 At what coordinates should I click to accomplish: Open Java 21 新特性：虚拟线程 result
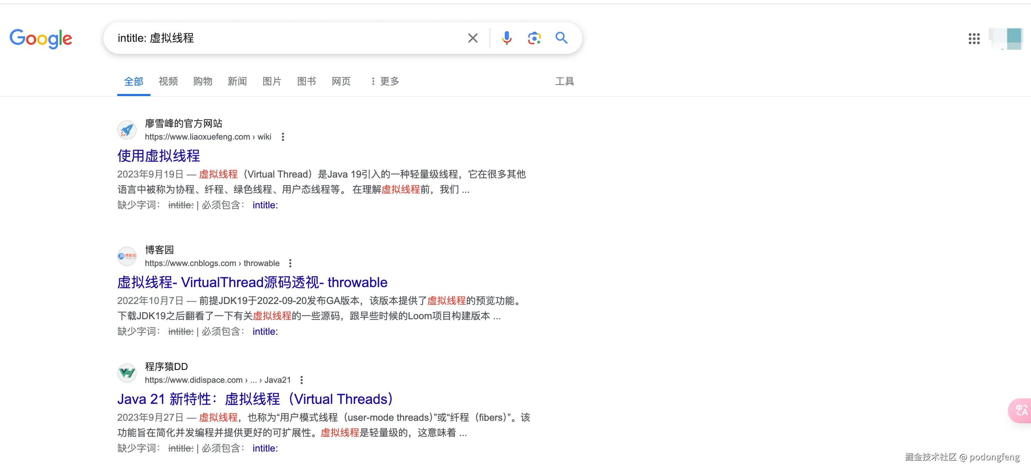click(x=255, y=399)
